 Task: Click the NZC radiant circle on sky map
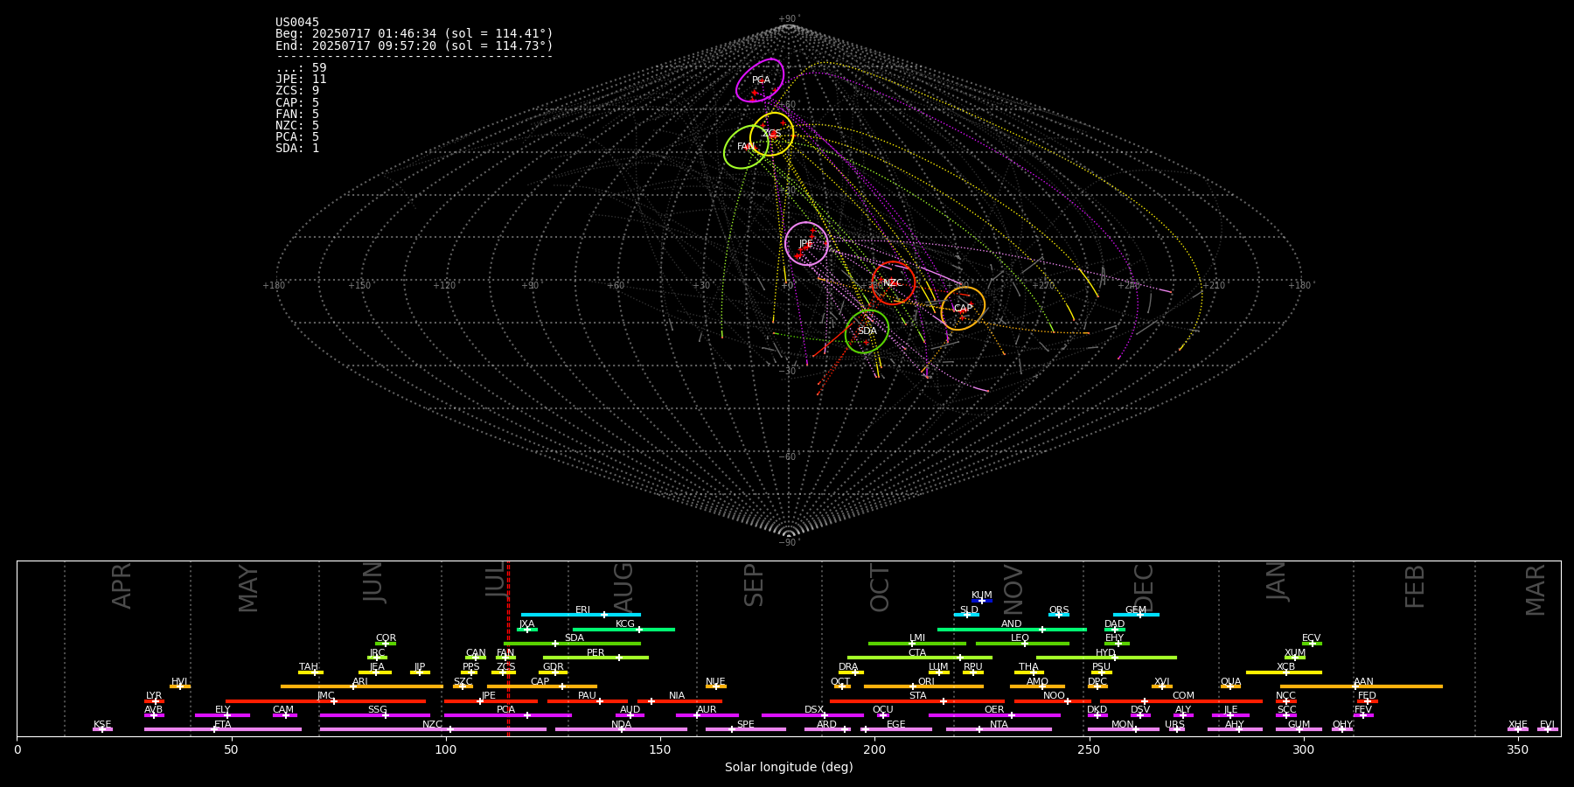pyautogui.click(x=893, y=283)
